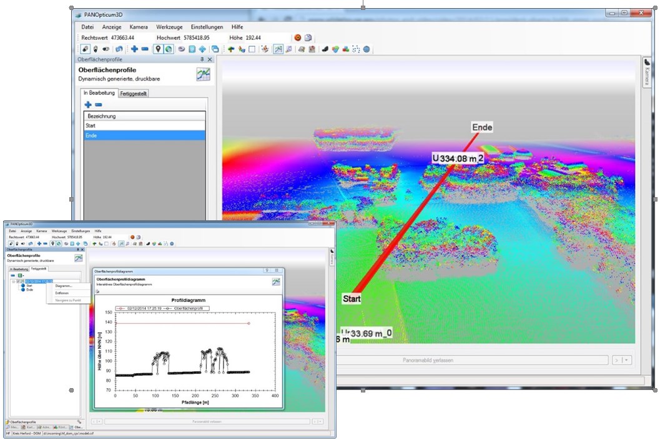Toggle the map pin marker toolbar button
Screen dimensions: 660x443
pyautogui.click(x=158, y=49)
